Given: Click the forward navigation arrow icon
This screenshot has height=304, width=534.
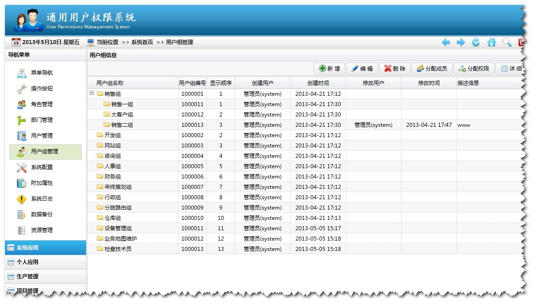Looking at the screenshot, I should coord(461,42).
